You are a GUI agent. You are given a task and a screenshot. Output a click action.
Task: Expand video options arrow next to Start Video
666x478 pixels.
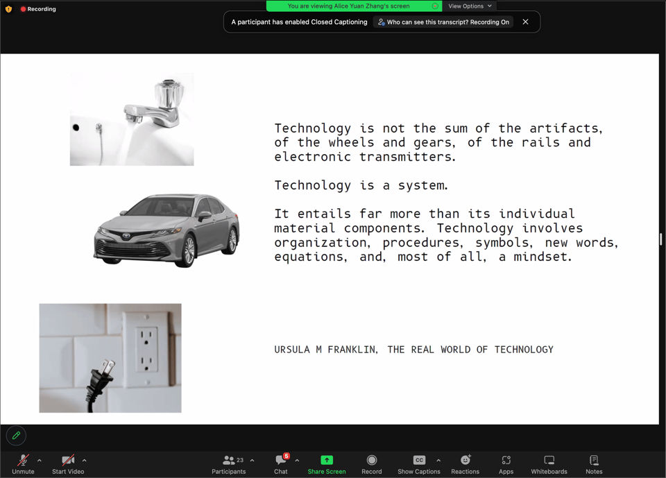pyautogui.click(x=85, y=461)
